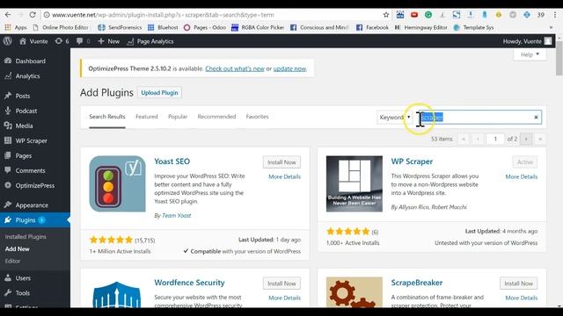563x316 pixels.
Task: Clear the search field with the X
Action: 536,117
